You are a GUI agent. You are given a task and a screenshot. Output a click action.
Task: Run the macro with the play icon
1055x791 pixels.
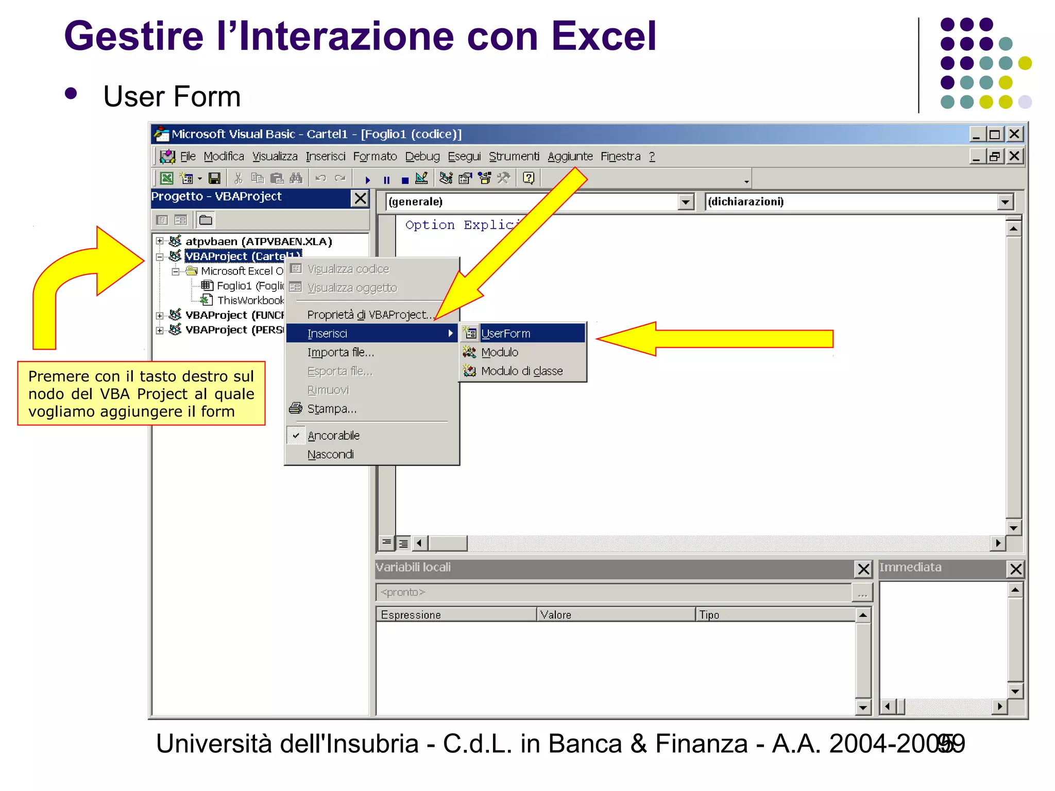367,180
